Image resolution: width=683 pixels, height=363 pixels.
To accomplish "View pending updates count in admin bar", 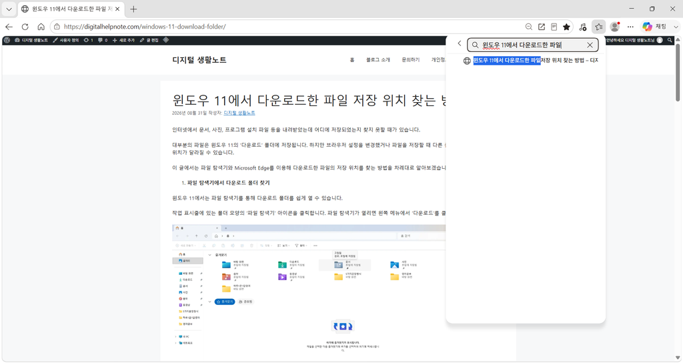I will click(89, 40).
